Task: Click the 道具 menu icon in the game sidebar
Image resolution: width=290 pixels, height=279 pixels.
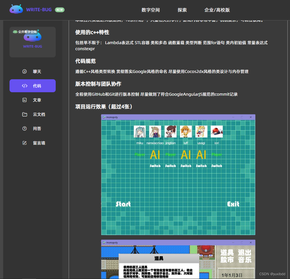Action: pos(227,252)
